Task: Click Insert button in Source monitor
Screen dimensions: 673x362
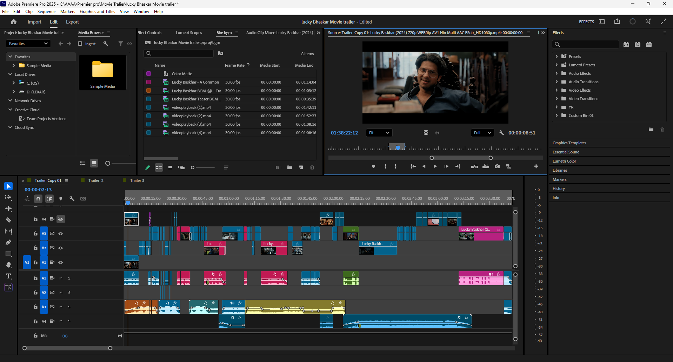Action: click(x=474, y=166)
